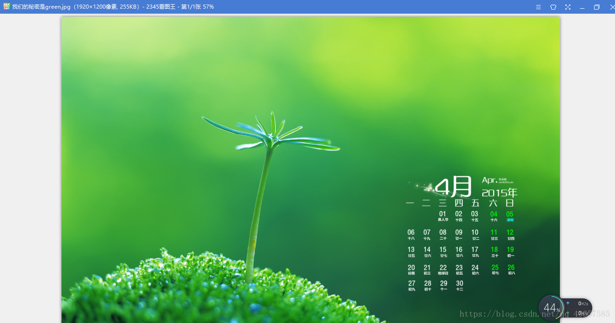This screenshot has height=323, width=615.
Task: Open the hamburger main menu in title bar
Action: point(538,7)
